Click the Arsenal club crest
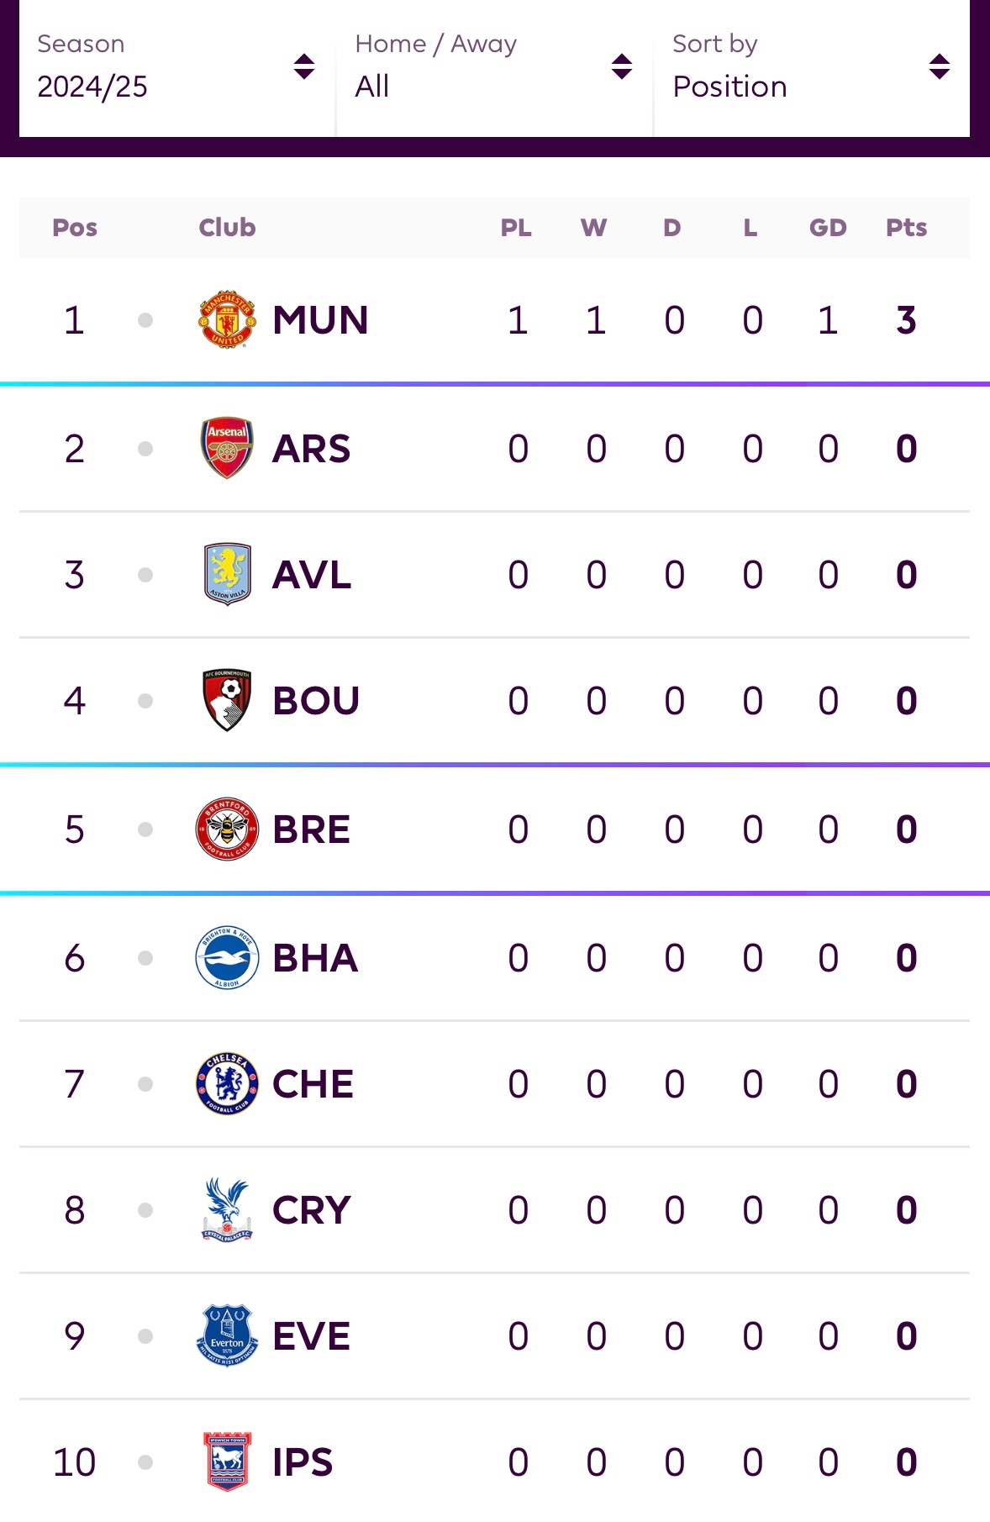 pos(227,448)
